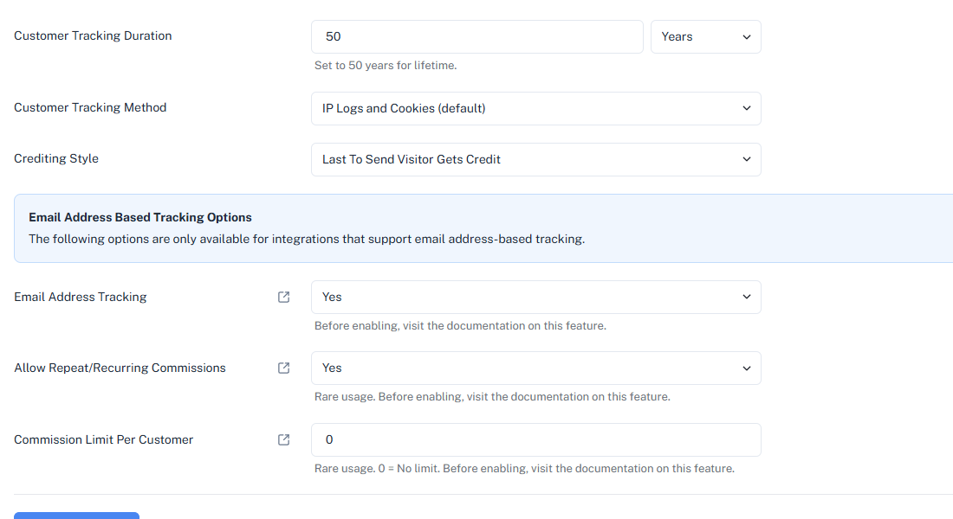
Task: Click external link icon beside Allow Repeat/Recurring Commissions
Action: pos(282,368)
